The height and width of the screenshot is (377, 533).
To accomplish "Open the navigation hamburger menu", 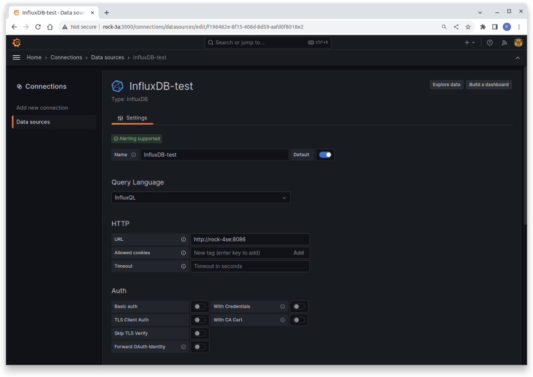I will coord(16,57).
